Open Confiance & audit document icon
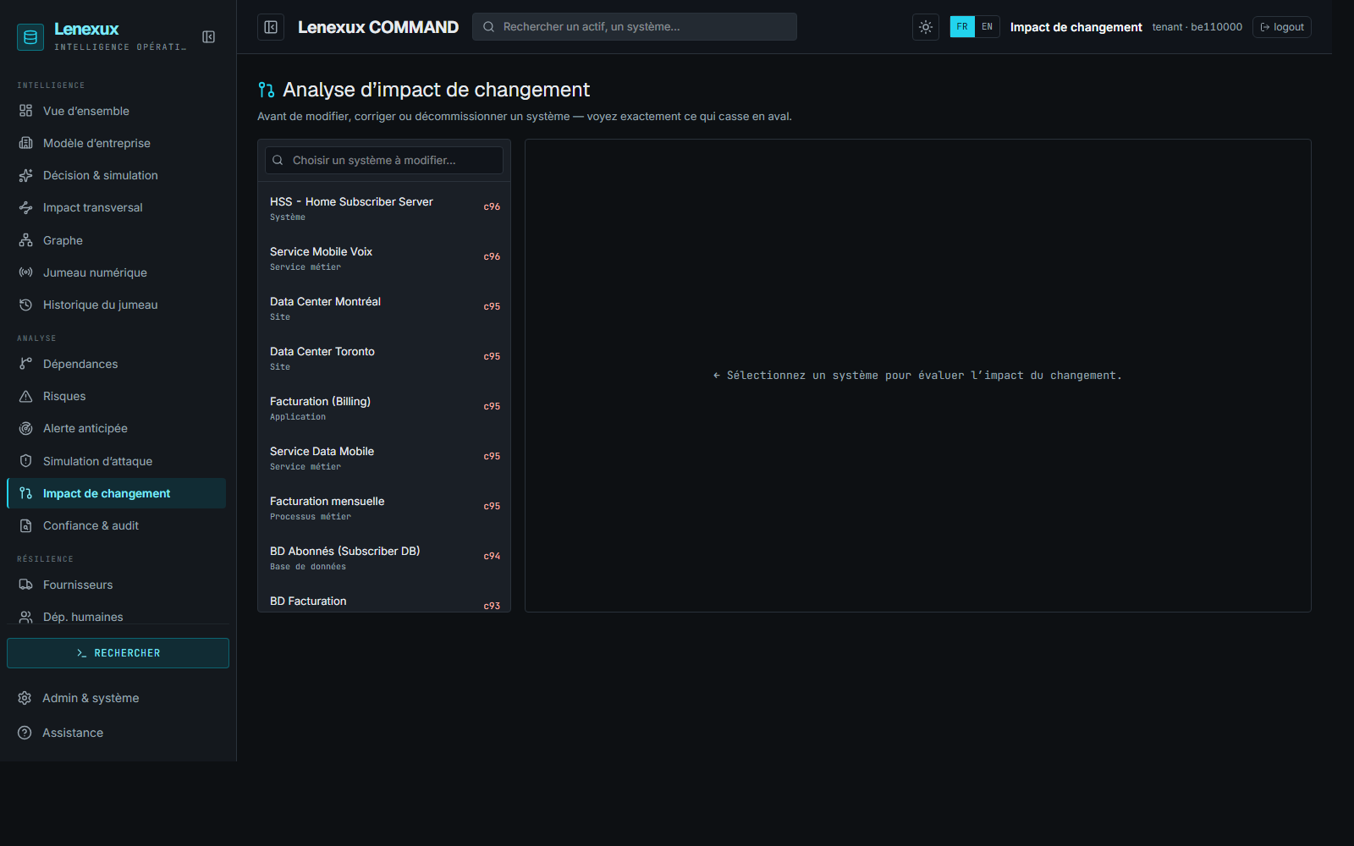 click(x=26, y=525)
